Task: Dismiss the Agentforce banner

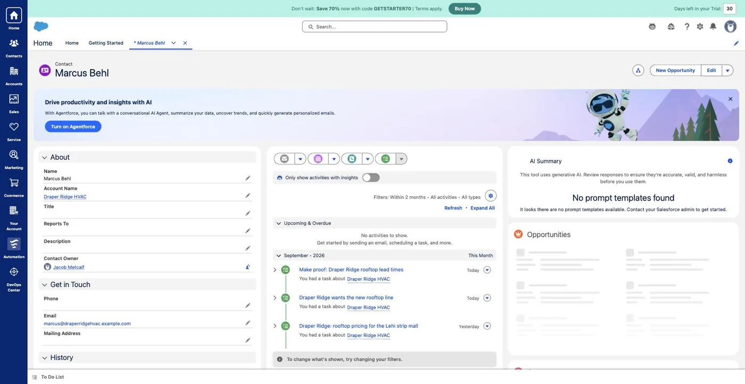Action: [730, 99]
